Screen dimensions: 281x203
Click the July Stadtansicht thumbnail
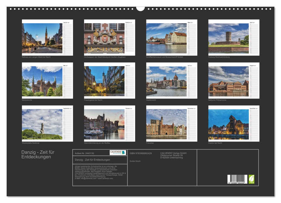172,81
